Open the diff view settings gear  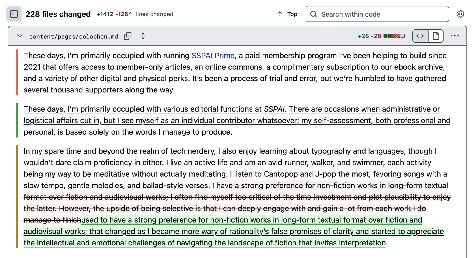click(x=461, y=14)
